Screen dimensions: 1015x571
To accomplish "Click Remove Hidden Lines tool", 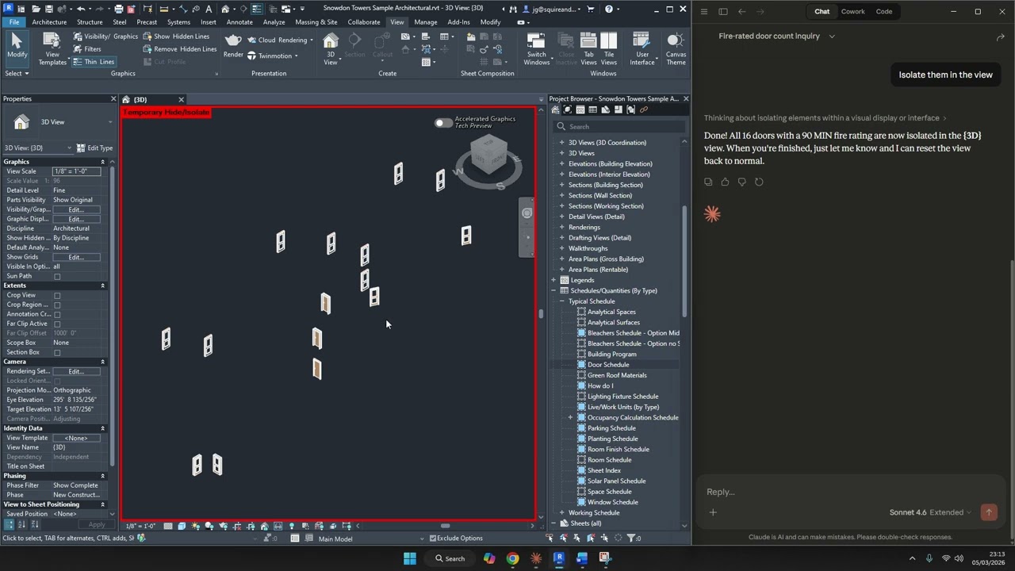I will (180, 49).
